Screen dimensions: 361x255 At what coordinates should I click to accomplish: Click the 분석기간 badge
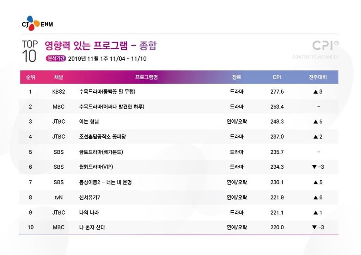[56, 58]
